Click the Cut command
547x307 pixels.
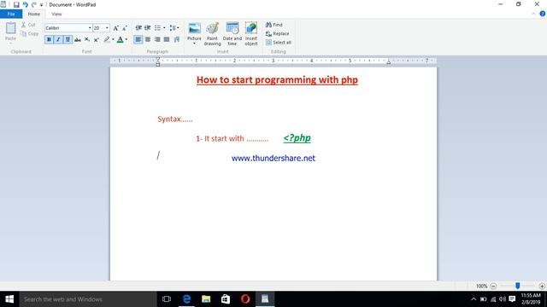pos(28,25)
